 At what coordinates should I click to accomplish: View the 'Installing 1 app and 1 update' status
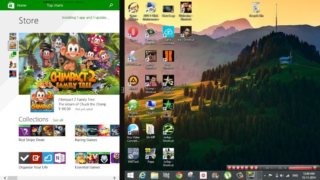(85, 17)
